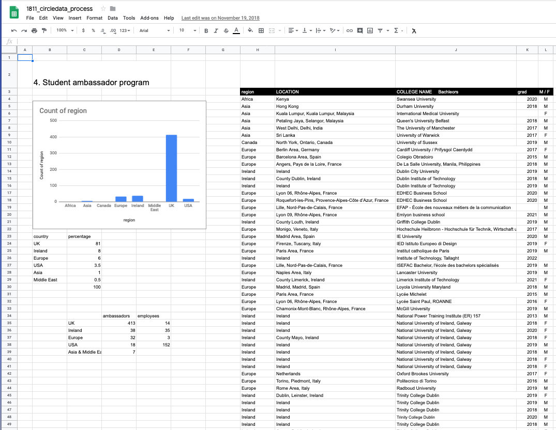
Task: Open the fill color picker
Action: [250, 31]
